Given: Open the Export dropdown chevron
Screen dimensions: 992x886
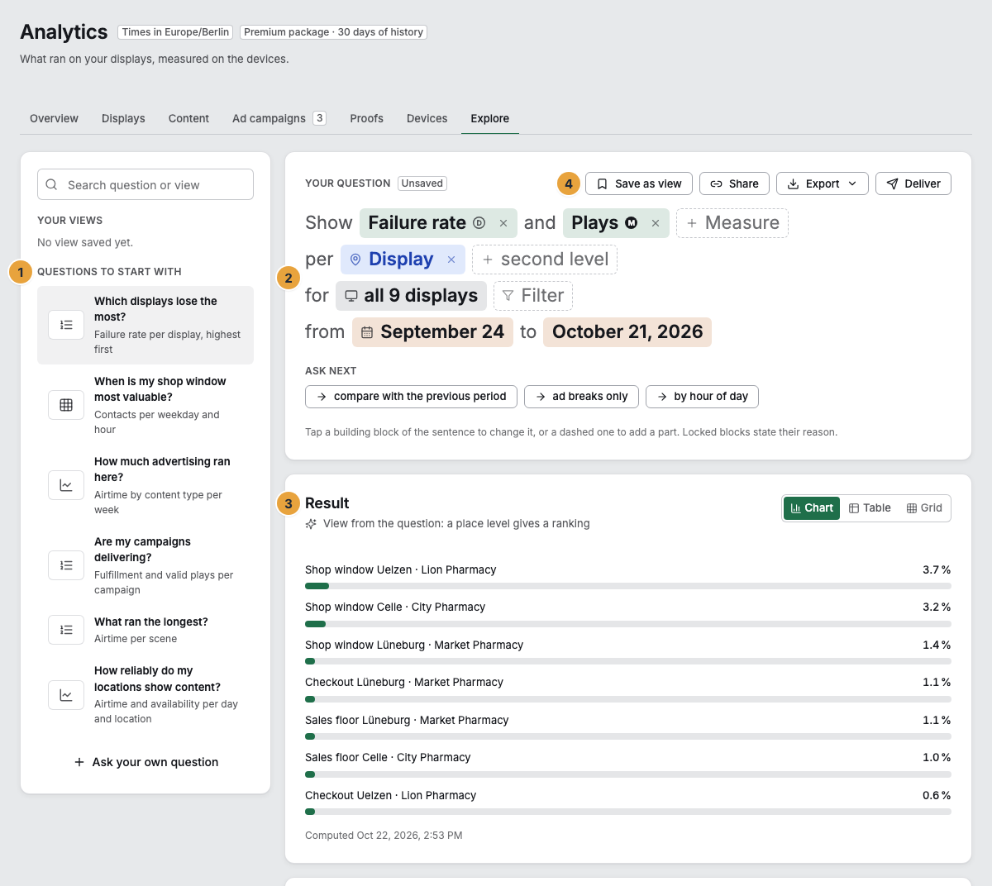Looking at the screenshot, I should 852,183.
